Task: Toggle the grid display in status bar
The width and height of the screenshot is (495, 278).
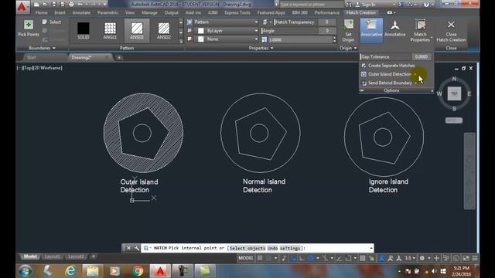Action: (x=260, y=258)
